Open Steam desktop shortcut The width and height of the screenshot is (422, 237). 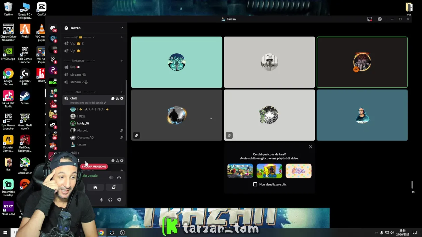(25, 98)
